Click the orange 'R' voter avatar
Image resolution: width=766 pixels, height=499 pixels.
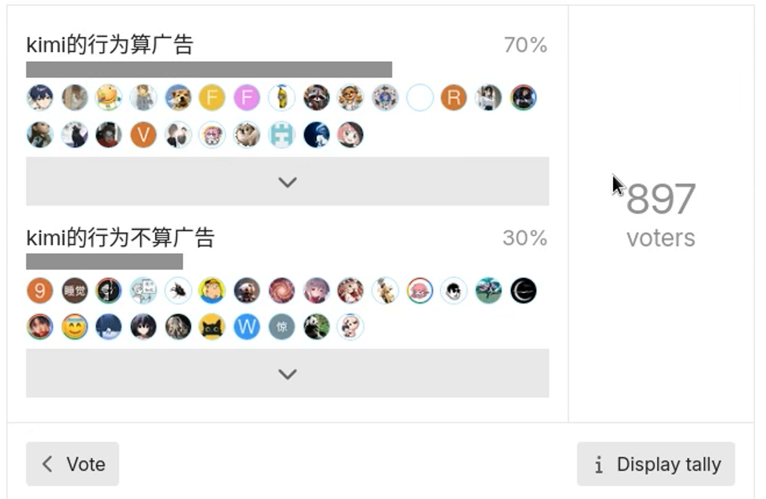pyautogui.click(x=454, y=97)
